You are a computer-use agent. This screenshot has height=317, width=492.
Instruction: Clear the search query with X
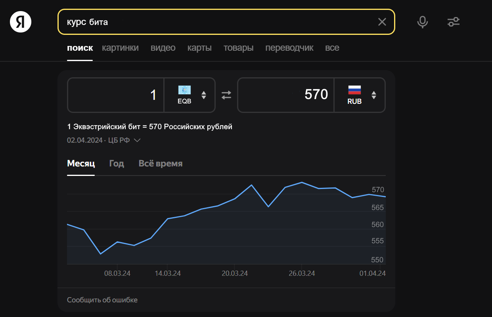[382, 22]
